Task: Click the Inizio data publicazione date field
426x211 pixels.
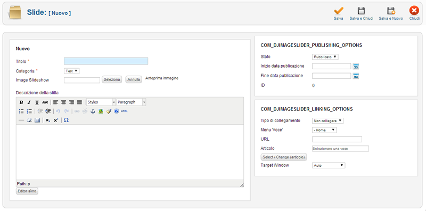Action: point(332,67)
